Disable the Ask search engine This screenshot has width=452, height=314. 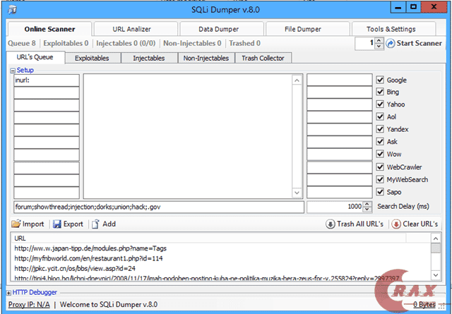point(380,141)
